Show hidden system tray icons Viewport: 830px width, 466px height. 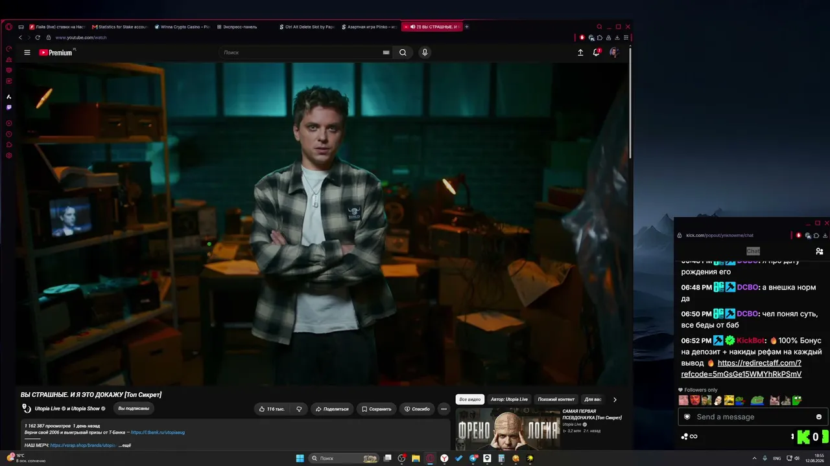coord(754,458)
